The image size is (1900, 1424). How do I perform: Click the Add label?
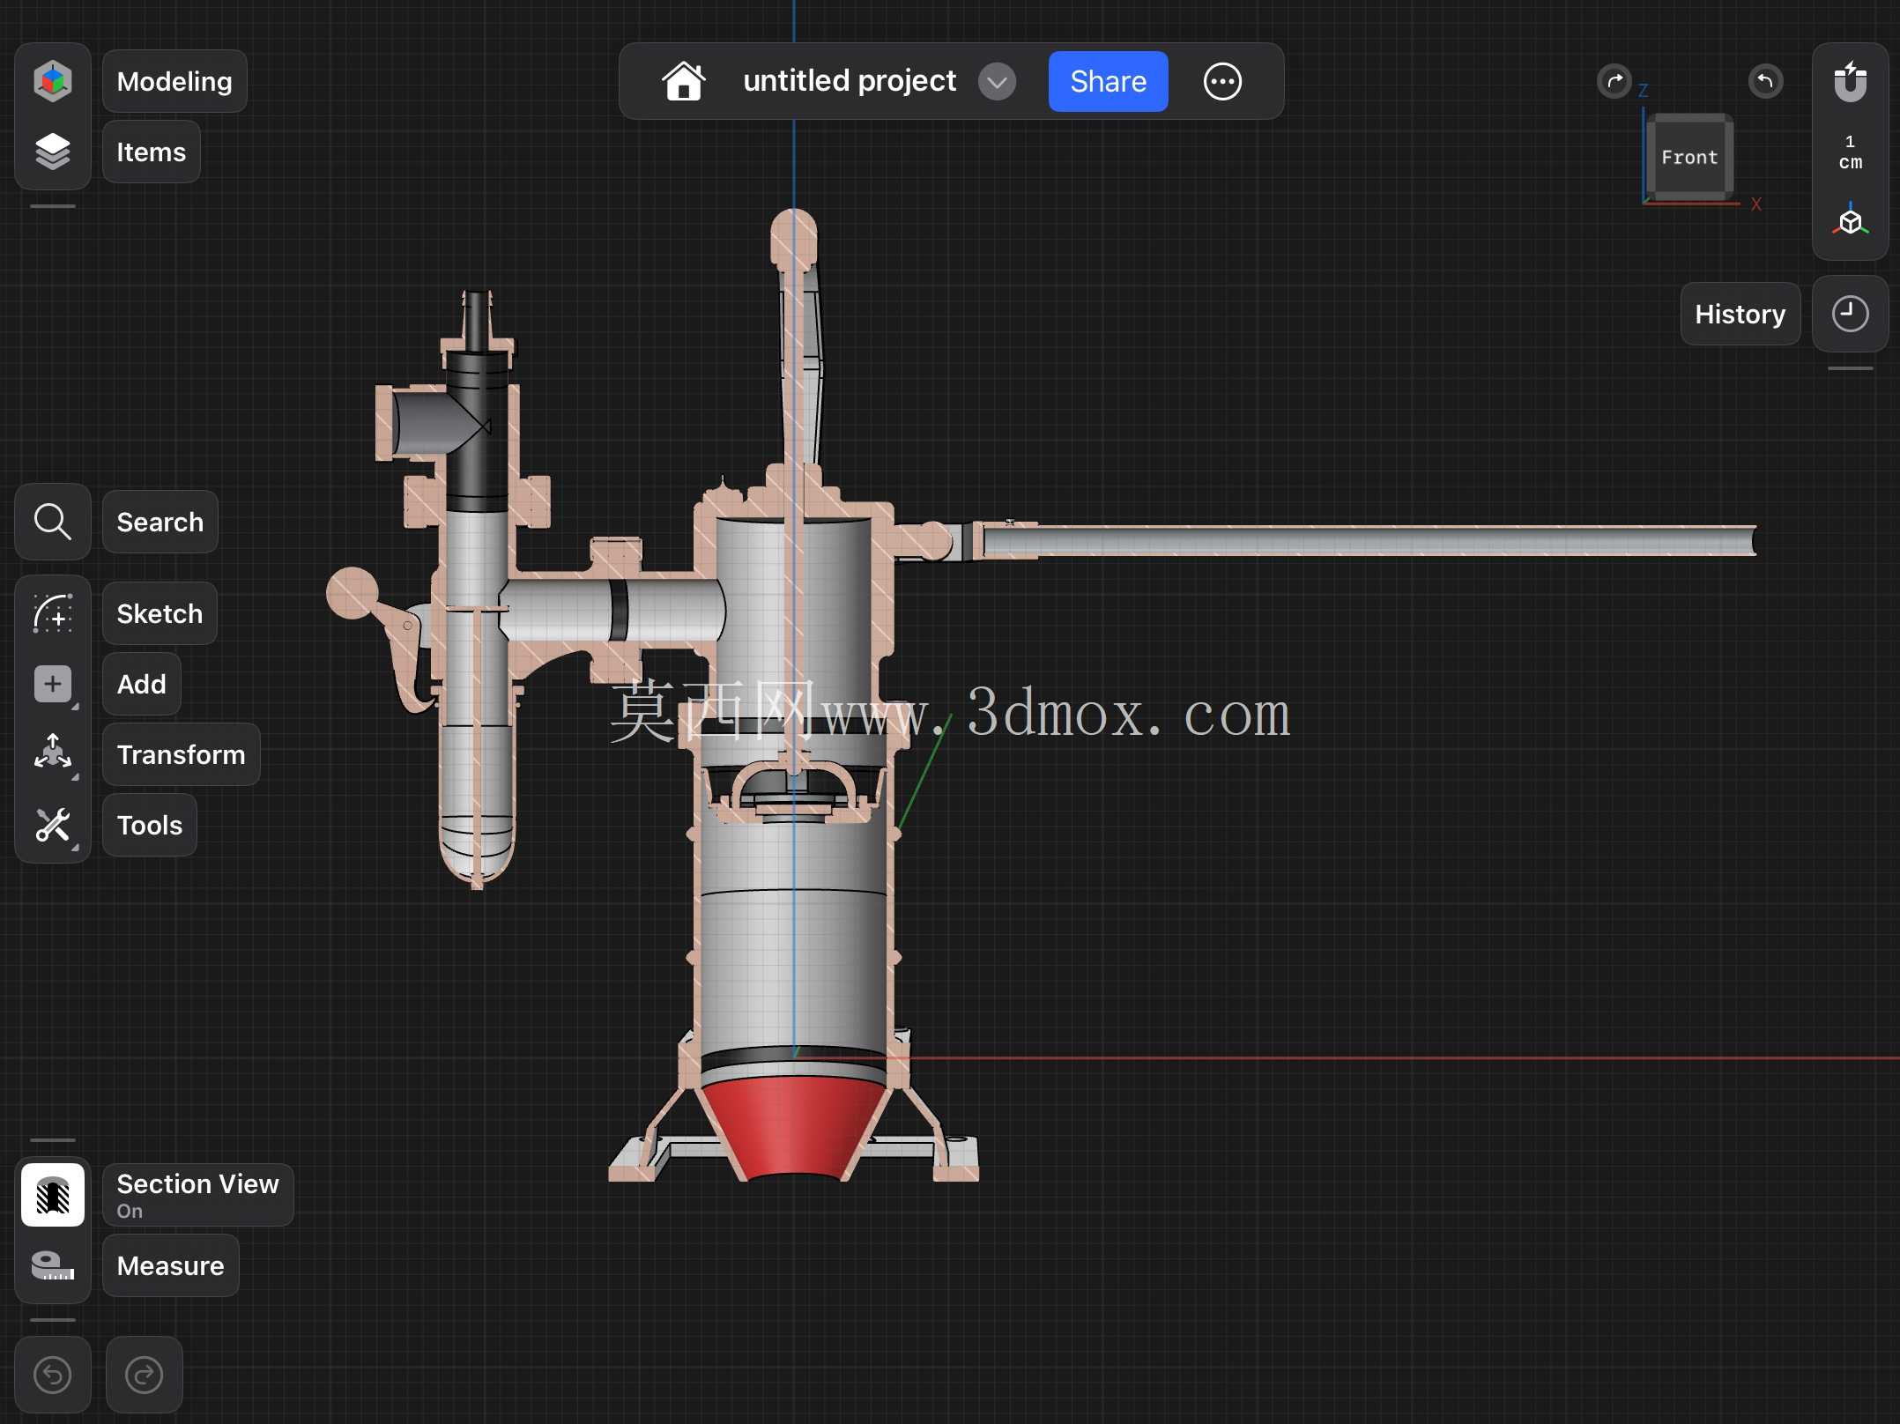[x=142, y=684]
